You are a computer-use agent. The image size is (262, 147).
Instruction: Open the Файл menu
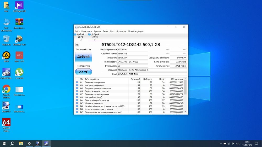coord(77,31)
